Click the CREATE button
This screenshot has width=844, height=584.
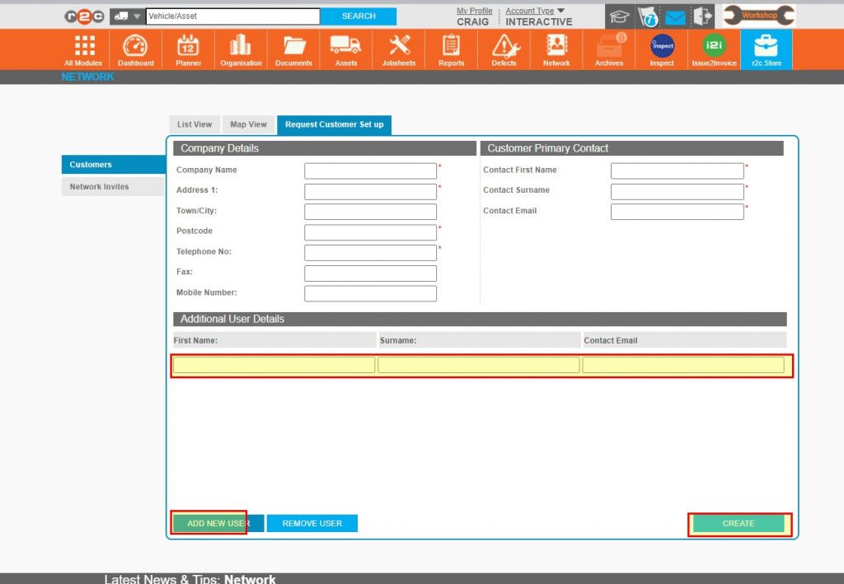(x=738, y=523)
